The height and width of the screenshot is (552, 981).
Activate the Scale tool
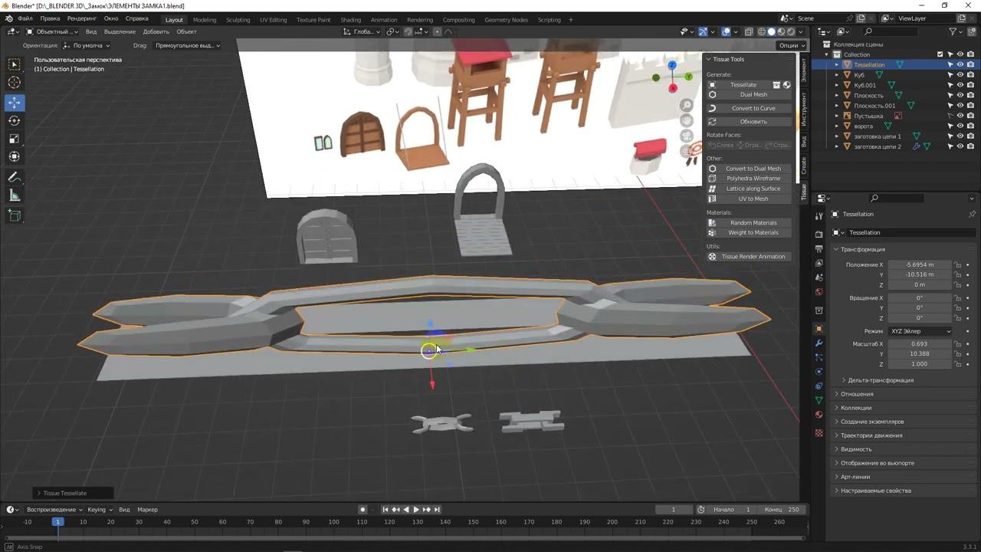(15, 139)
